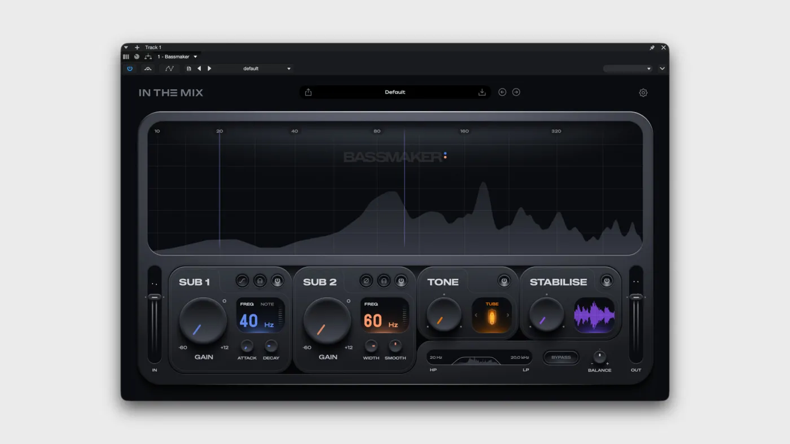Click the glowing TUBE icon

(x=492, y=318)
